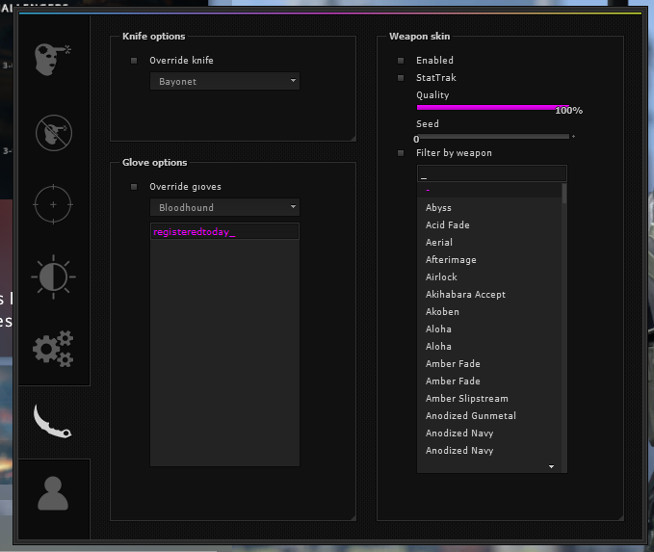Image resolution: width=654 pixels, height=552 pixels.
Task: Focus the skin search field above the list
Action: (491, 174)
